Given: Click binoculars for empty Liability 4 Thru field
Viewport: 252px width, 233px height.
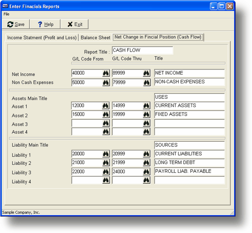Looking at the screenshot, I should tap(146, 180).
